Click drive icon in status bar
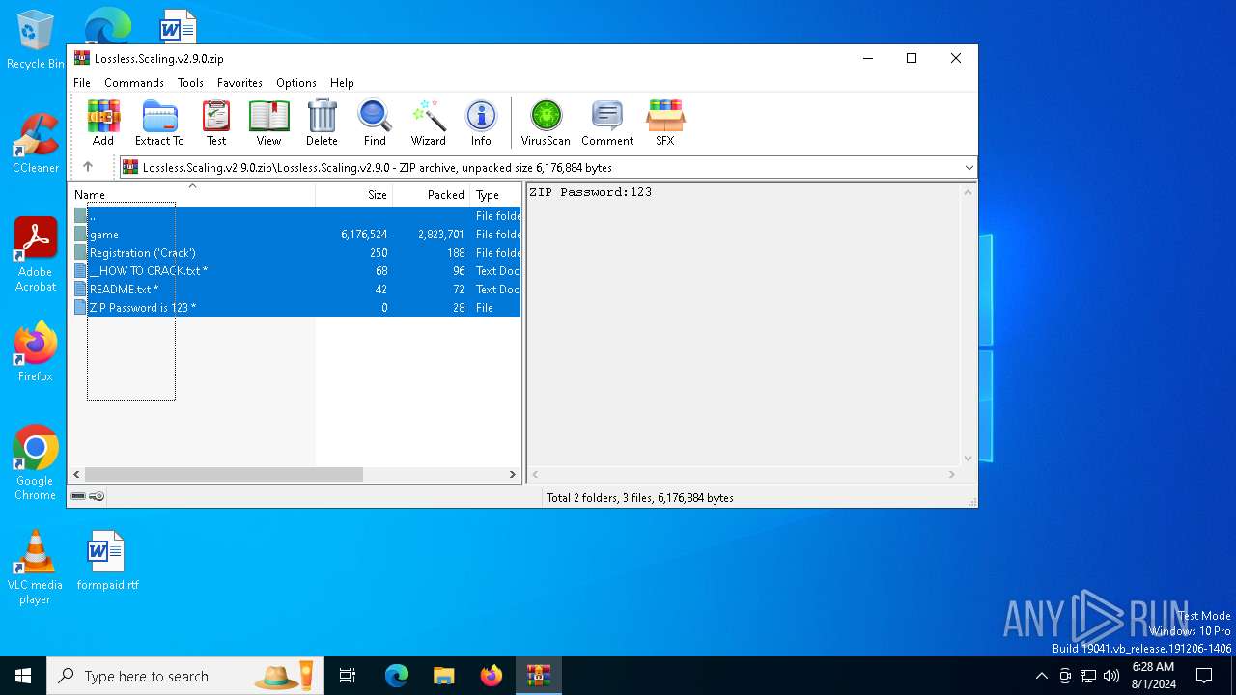This screenshot has height=695, width=1236. (x=79, y=496)
